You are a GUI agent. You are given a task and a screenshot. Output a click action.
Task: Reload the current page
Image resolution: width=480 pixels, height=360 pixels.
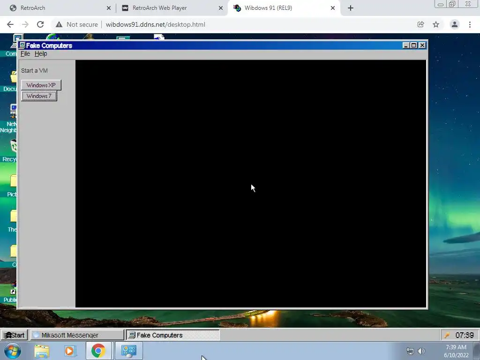[x=40, y=24]
